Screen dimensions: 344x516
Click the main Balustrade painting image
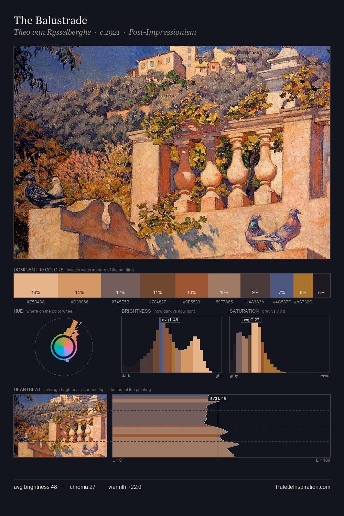click(x=172, y=152)
